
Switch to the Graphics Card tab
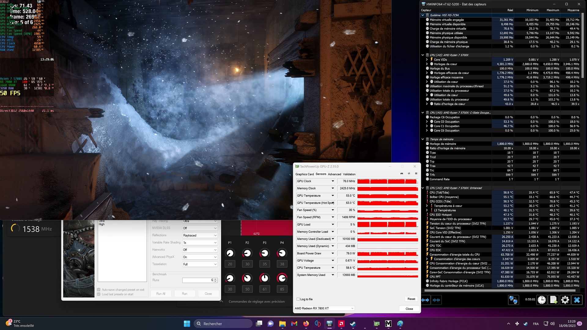coord(305,174)
